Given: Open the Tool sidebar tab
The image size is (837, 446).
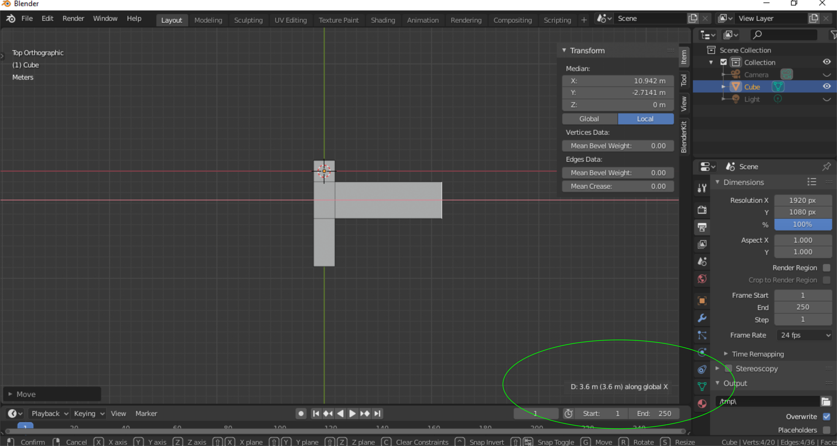Looking at the screenshot, I should click(x=684, y=80).
